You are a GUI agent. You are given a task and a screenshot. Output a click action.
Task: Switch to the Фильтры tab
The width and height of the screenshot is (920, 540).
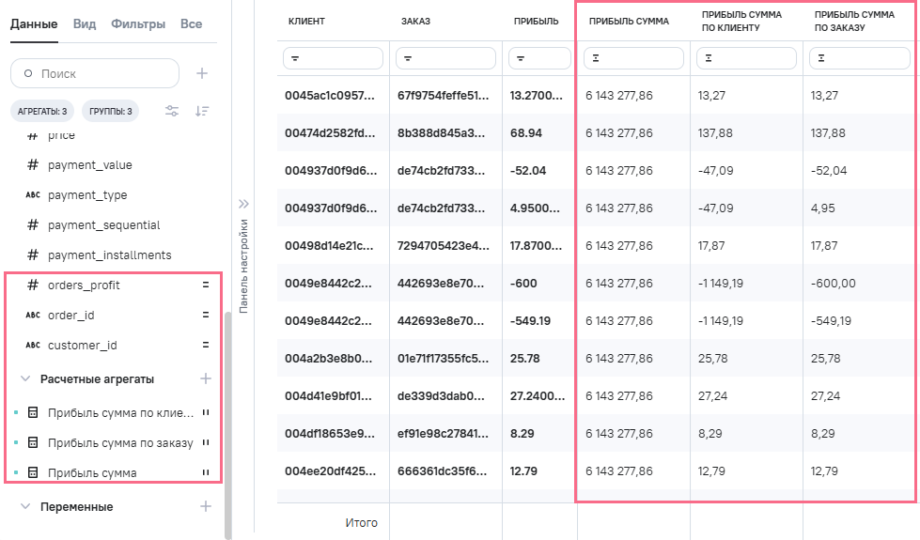[138, 23]
